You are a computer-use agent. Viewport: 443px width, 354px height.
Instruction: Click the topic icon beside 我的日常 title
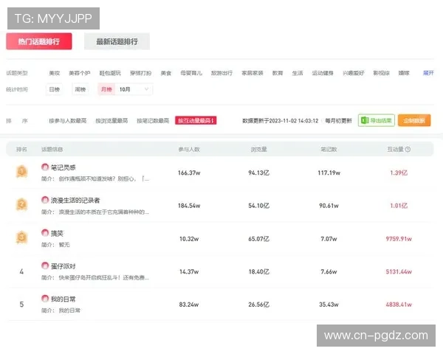pyautogui.click(x=45, y=299)
